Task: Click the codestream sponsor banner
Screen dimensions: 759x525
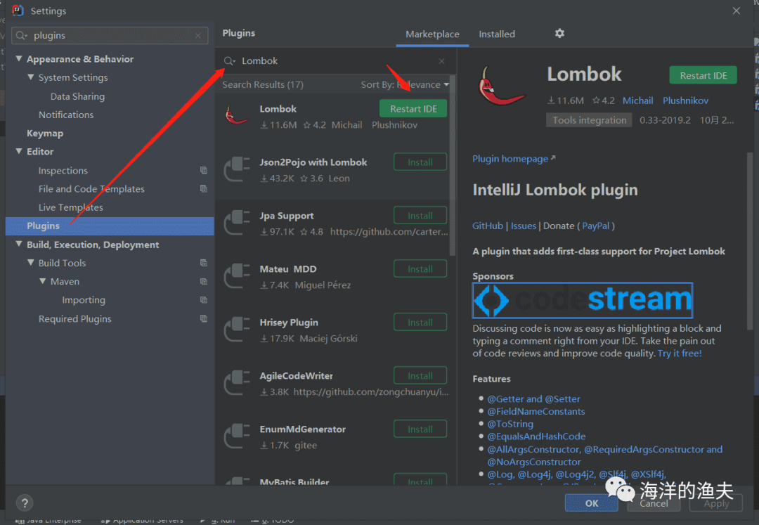Action: tap(583, 300)
